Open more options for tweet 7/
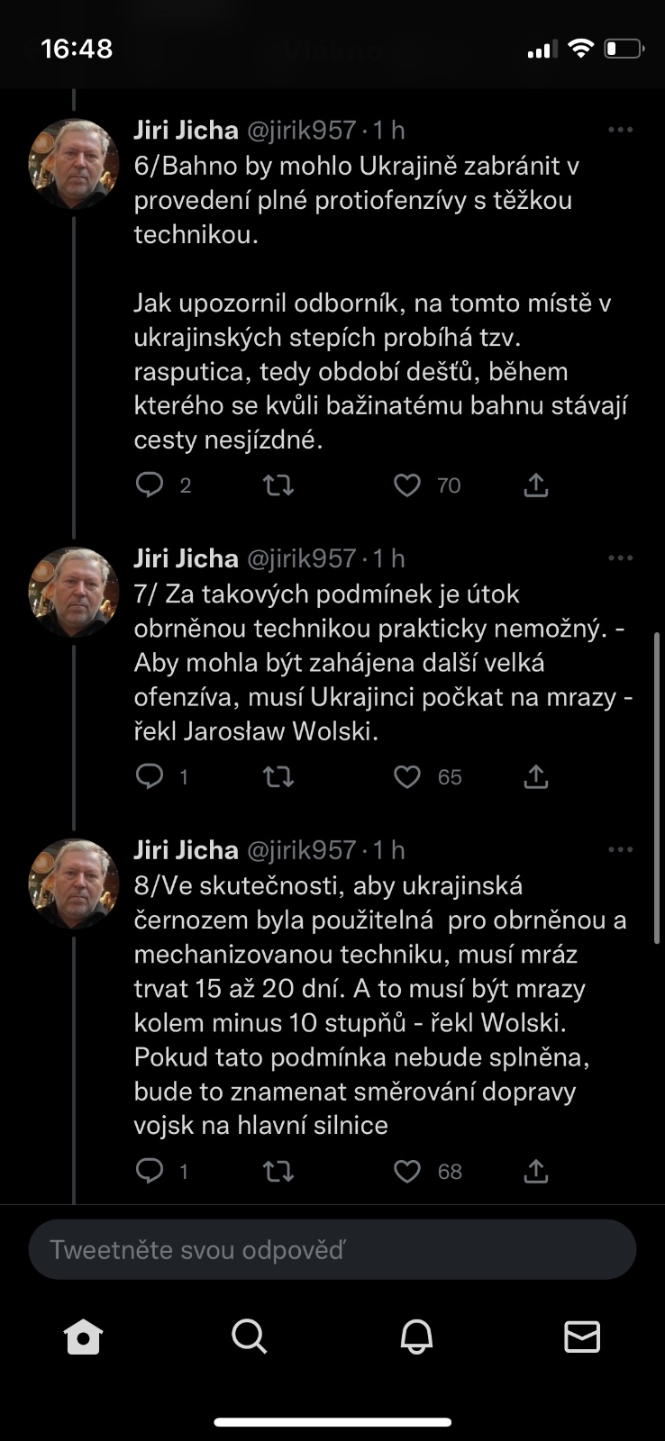 621,558
